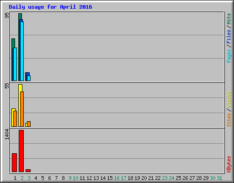The width and height of the screenshot is (234, 183).
Task: Click day '28' on the x-axis
Action: 199,178
